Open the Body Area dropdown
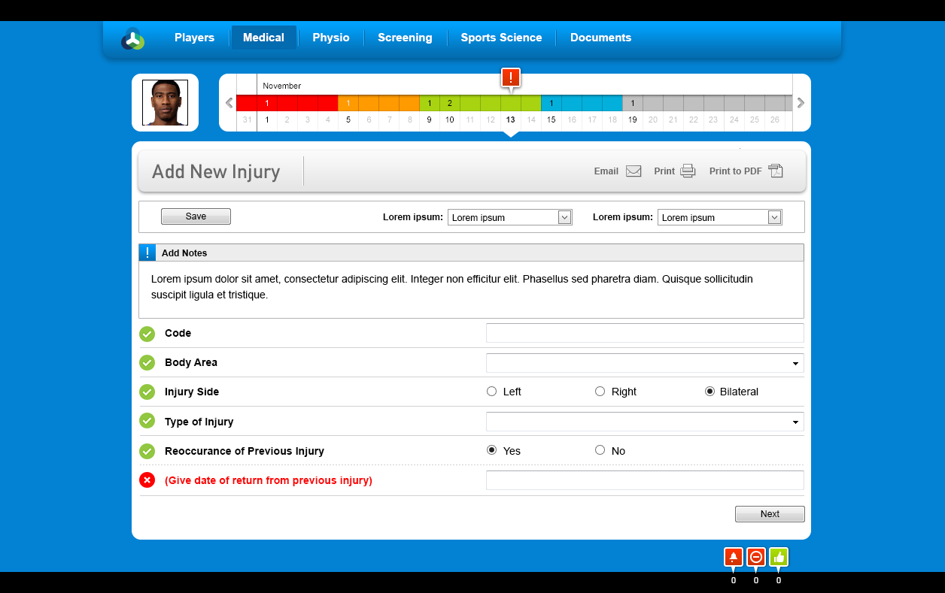This screenshot has width=945, height=593. pos(645,364)
